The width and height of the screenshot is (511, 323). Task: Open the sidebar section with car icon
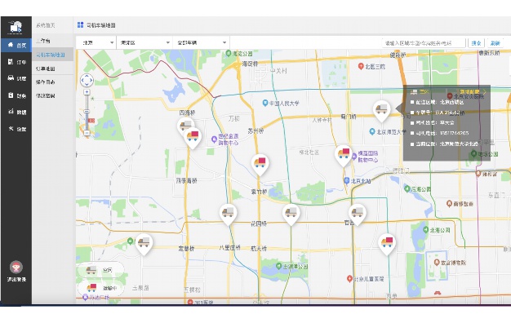16,78
